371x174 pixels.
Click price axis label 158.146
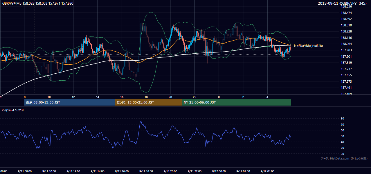[346, 38]
